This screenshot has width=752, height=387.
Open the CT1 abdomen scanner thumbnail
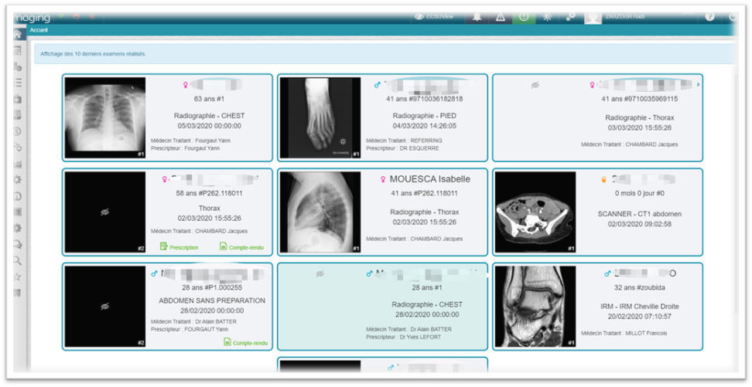pos(535,212)
